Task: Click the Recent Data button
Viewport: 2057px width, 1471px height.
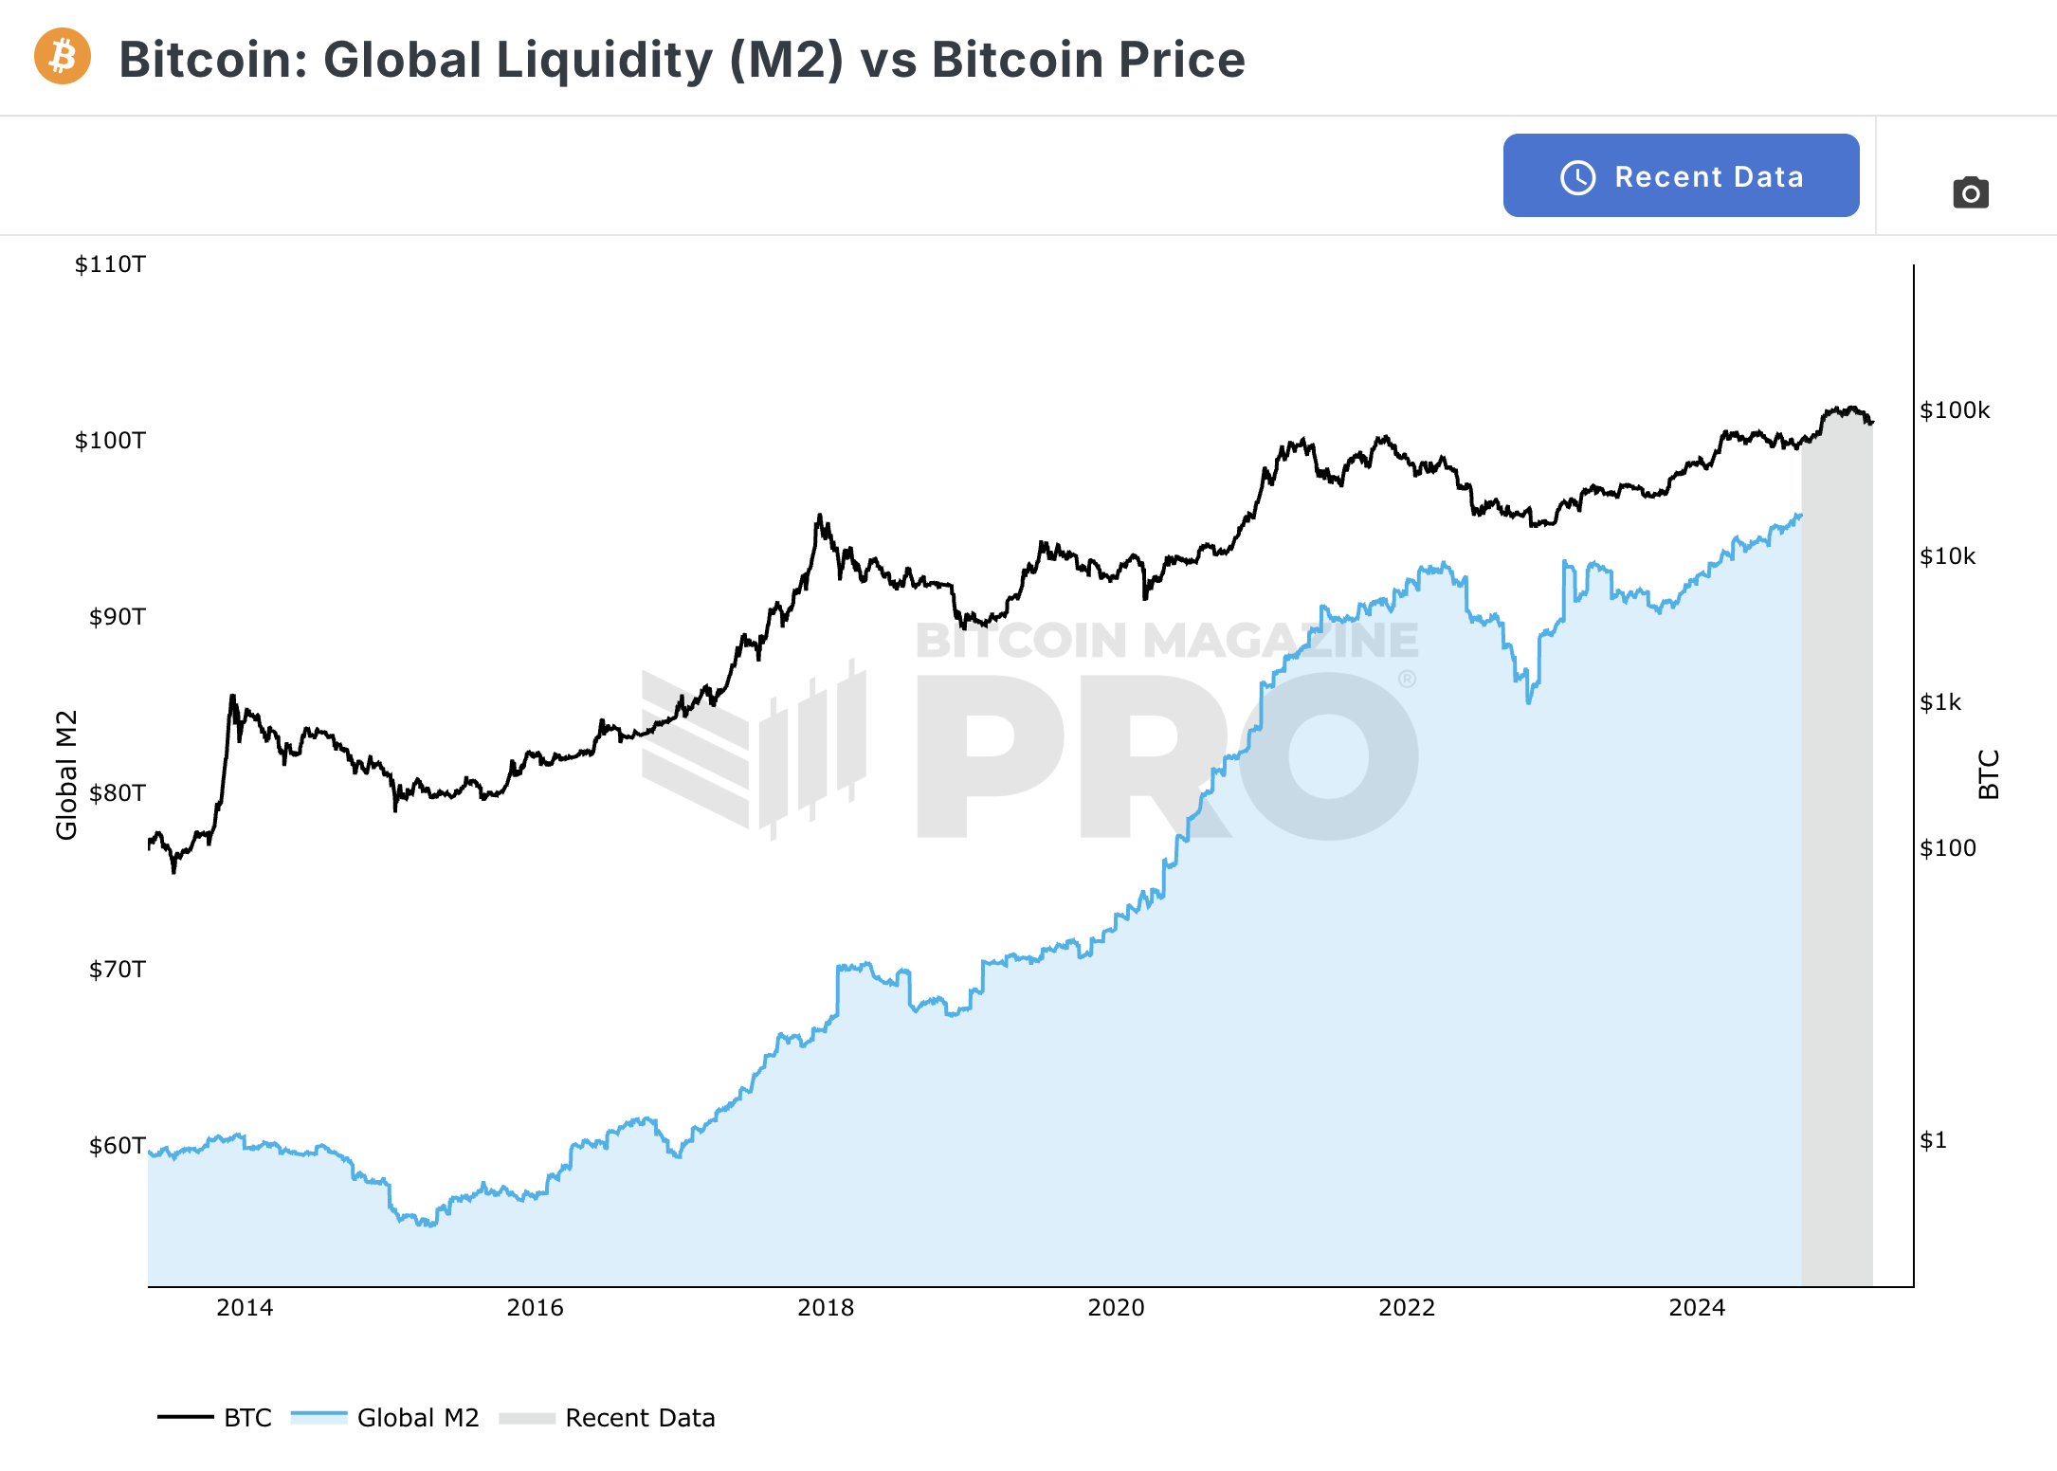Action: coord(1681,175)
